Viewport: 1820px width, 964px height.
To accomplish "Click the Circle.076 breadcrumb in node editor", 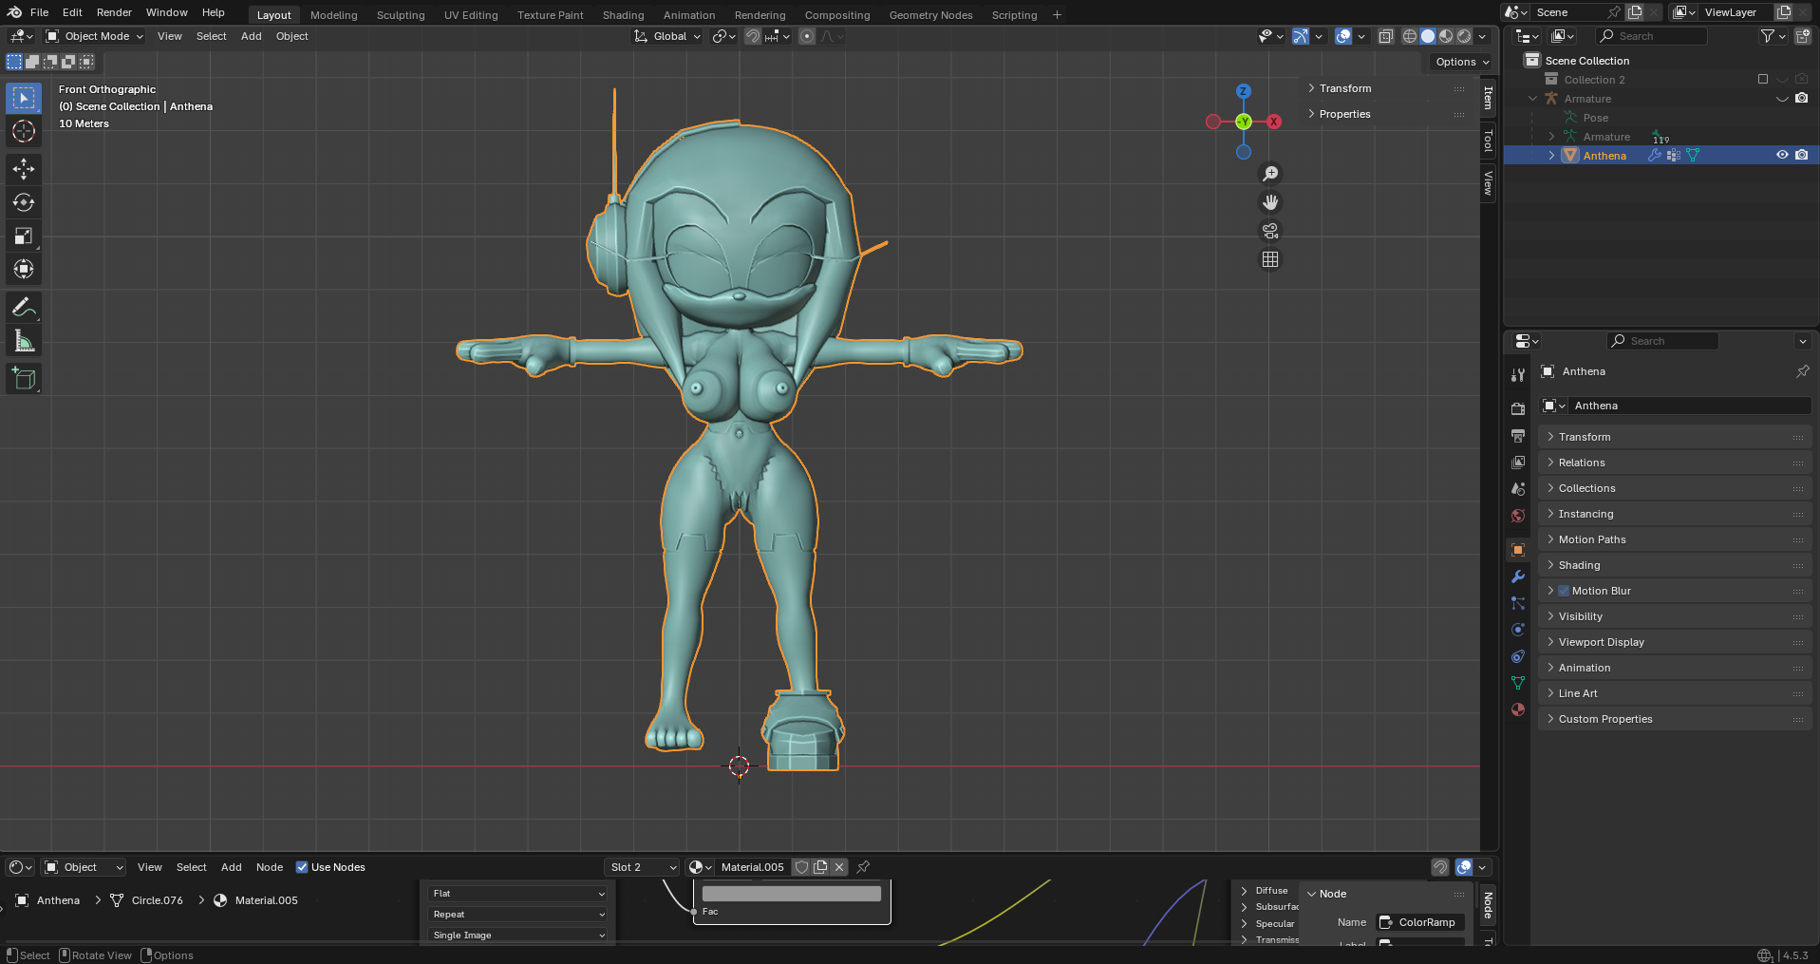I will 157,900.
